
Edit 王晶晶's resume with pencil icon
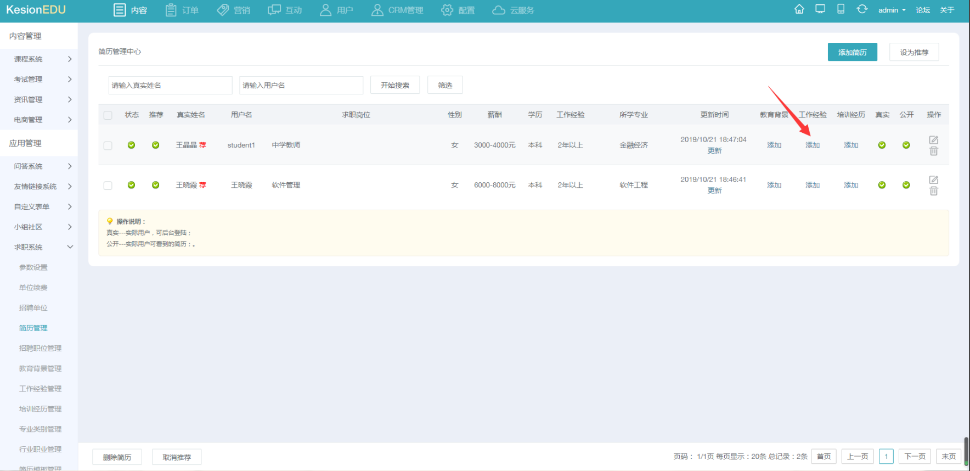[x=933, y=140]
